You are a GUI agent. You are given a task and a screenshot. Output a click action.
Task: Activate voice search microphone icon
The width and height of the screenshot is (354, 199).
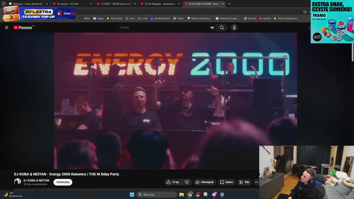click(234, 27)
